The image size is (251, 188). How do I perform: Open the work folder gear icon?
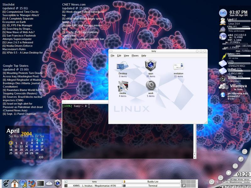coord(151,86)
